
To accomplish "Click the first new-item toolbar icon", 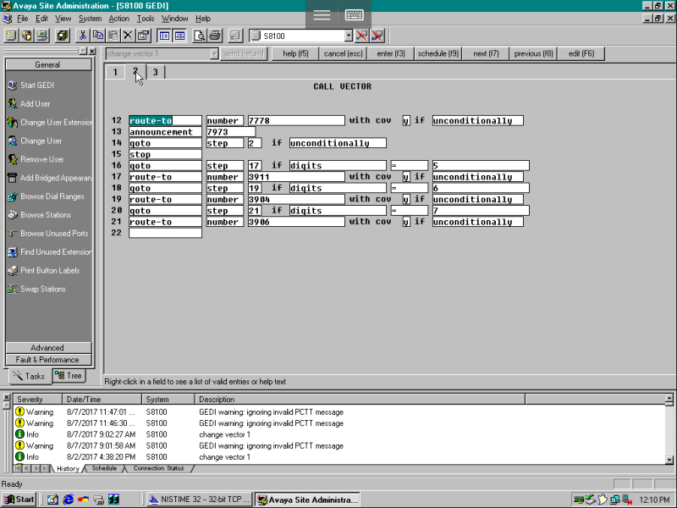I will (x=11, y=36).
